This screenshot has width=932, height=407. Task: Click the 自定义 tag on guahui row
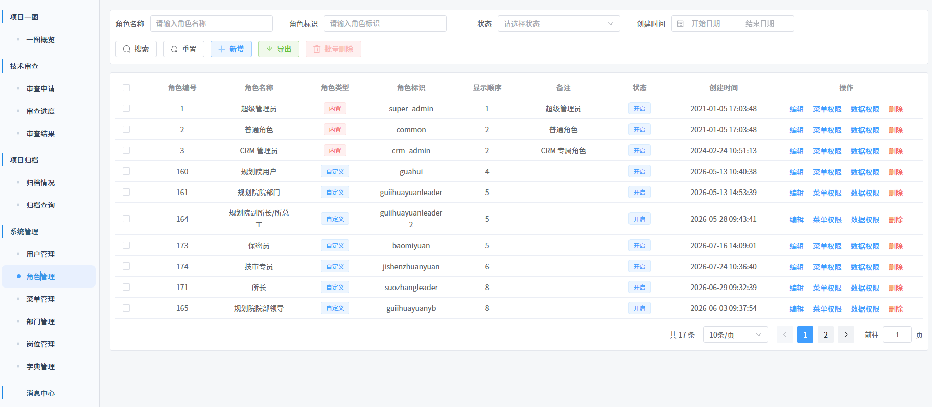pyautogui.click(x=335, y=171)
